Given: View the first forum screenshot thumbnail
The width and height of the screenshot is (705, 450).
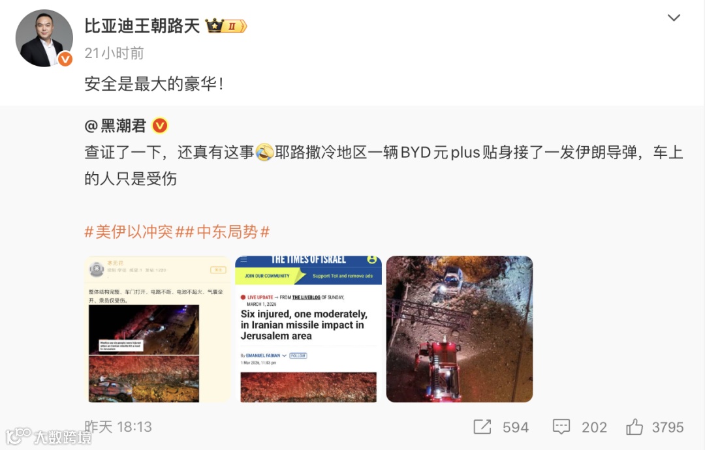Looking at the screenshot, I should coord(157,329).
